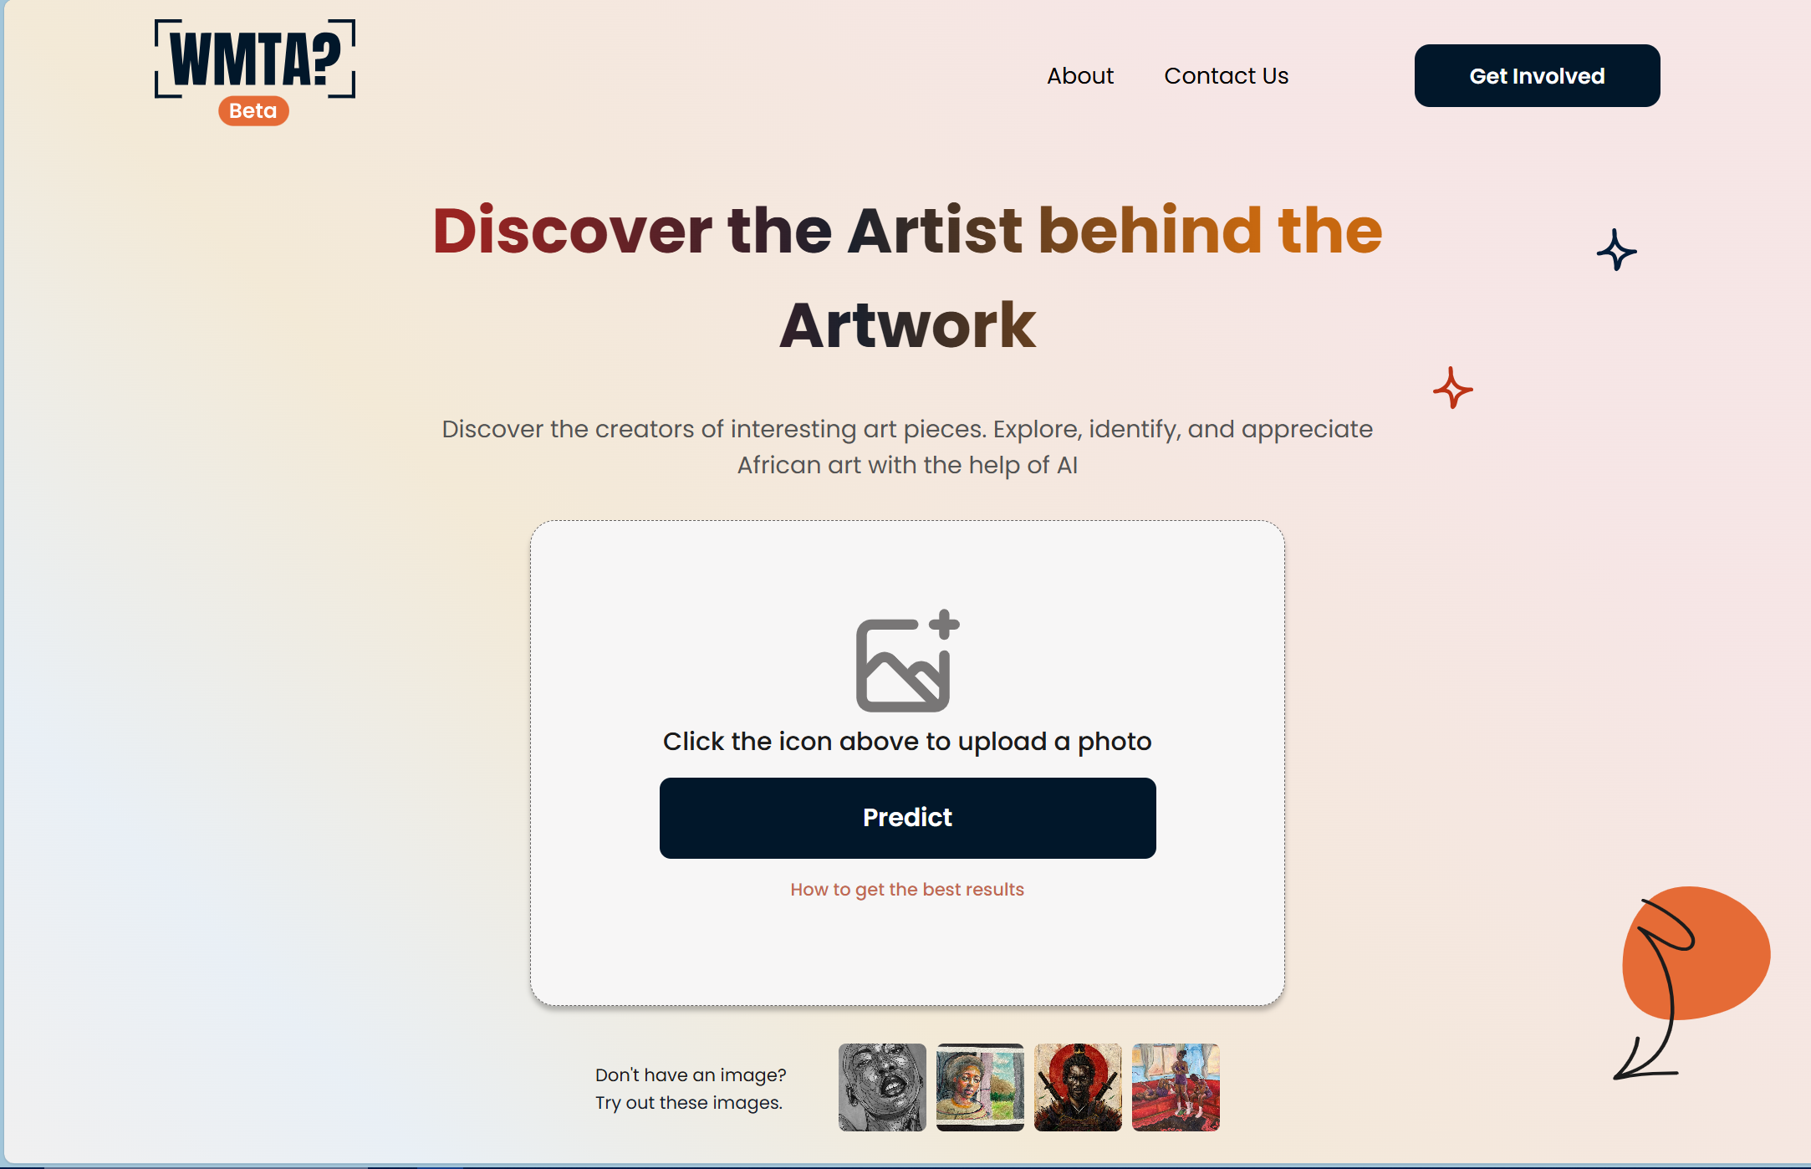Open the WMTA? logo home link
The height and width of the screenshot is (1169, 1811).
coord(255,59)
